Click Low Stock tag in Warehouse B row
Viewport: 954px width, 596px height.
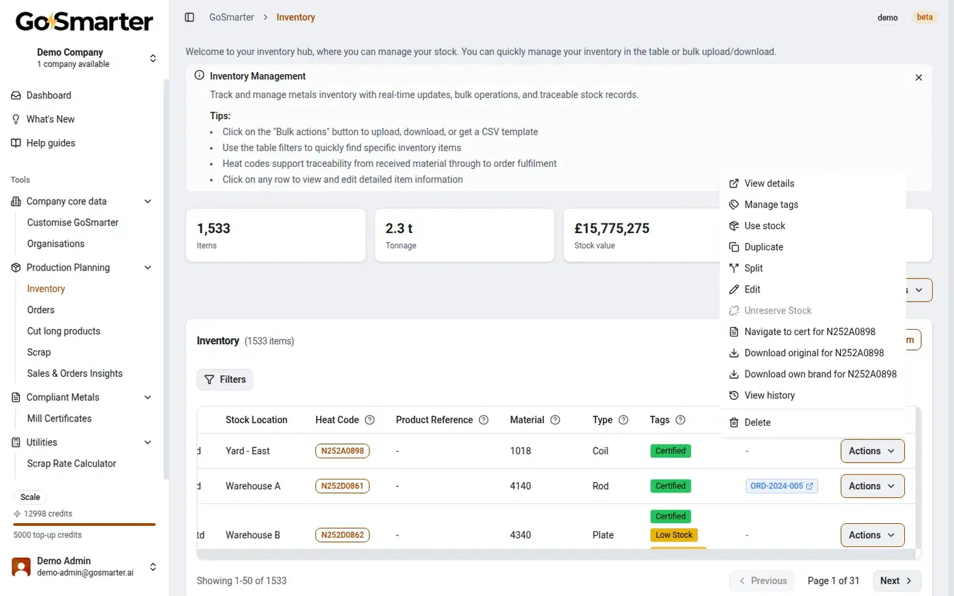[x=674, y=535]
